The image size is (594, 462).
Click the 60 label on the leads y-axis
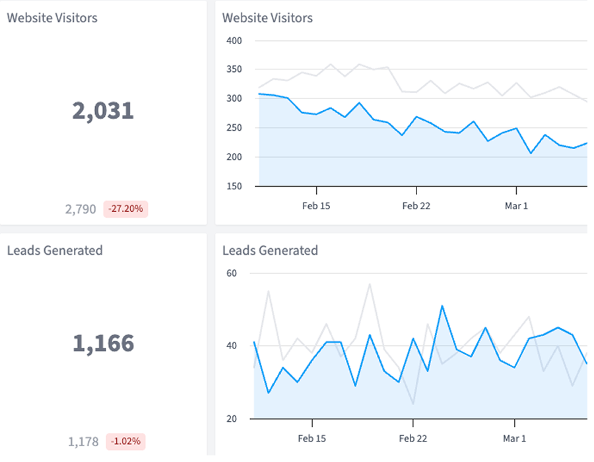click(231, 273)
